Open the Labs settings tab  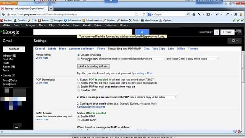[171, 49]
